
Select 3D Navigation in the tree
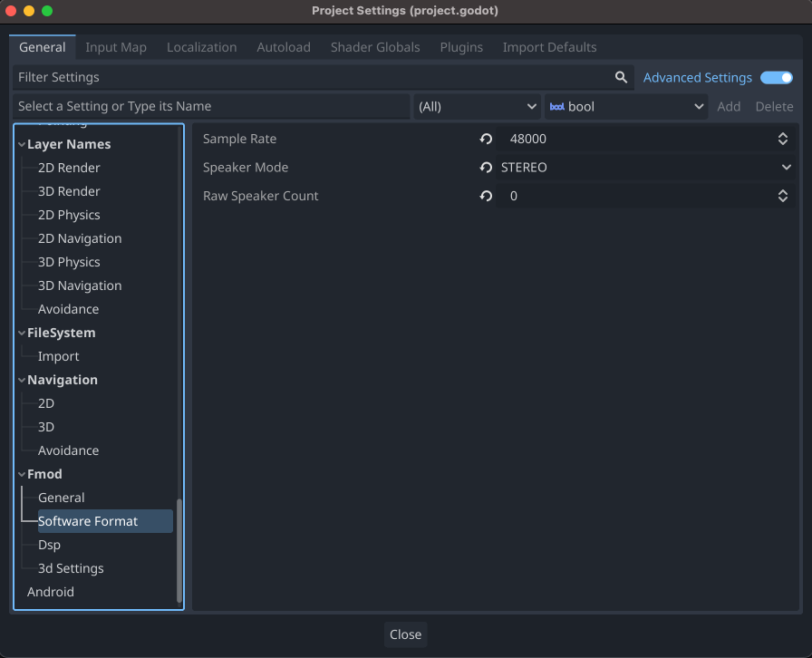80,286
